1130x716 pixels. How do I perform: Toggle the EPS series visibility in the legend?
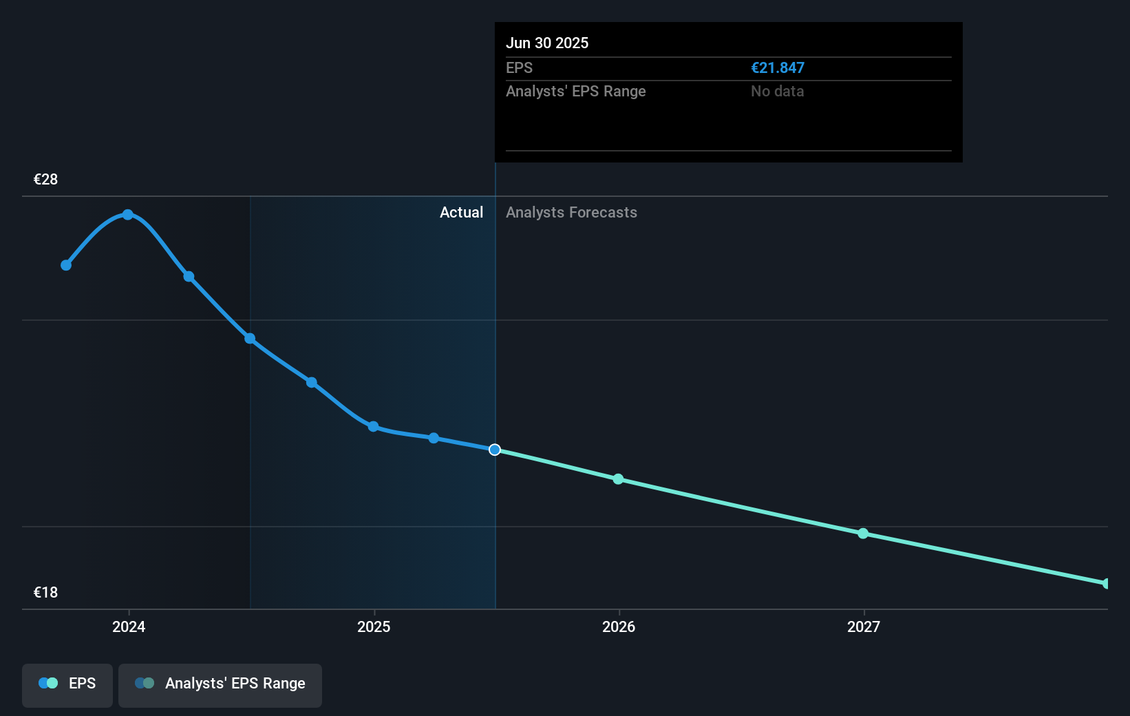[x=67, y=684]
